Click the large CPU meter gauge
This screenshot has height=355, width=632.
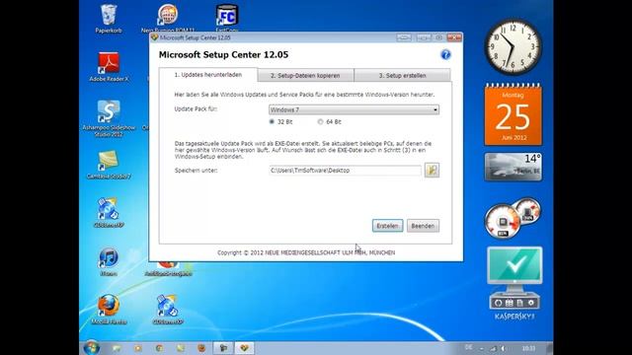click(503, 221)
